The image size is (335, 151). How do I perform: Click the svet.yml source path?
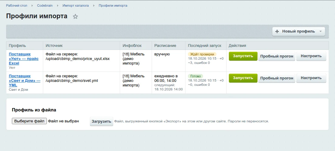72,80
